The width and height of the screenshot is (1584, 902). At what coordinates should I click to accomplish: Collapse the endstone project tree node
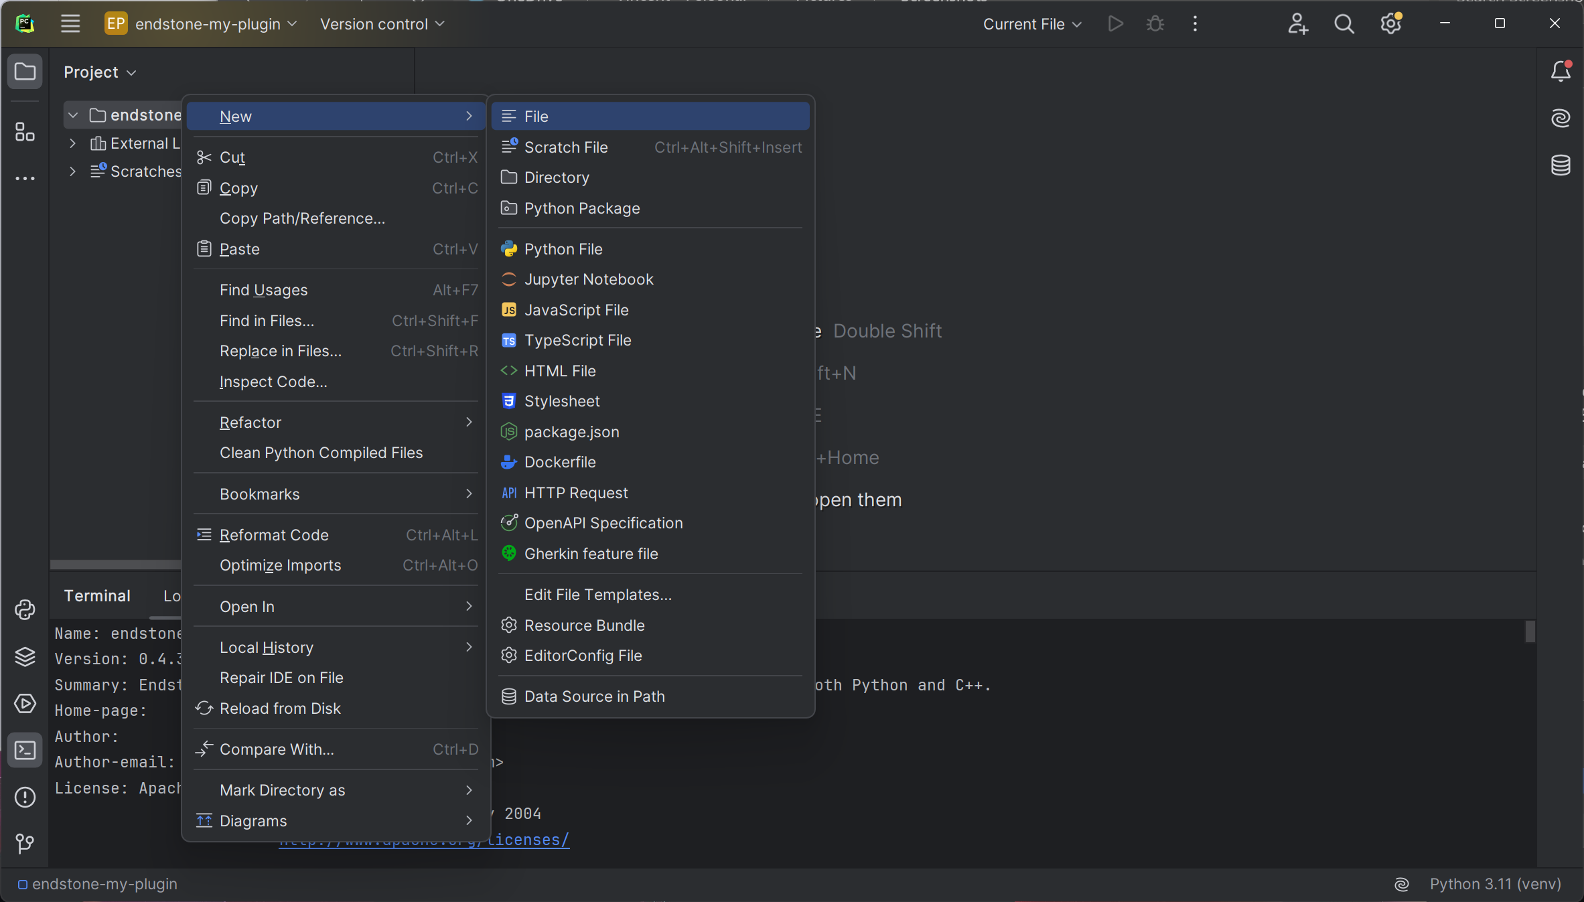[x=72, y=115]
